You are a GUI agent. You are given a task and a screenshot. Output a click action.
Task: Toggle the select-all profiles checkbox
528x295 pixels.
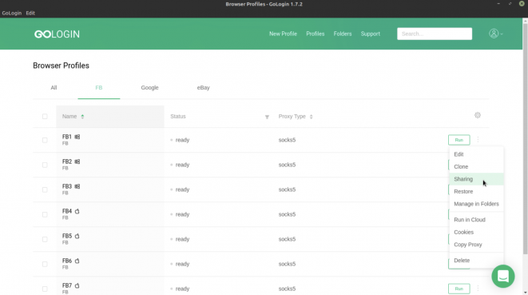(45, 116)
